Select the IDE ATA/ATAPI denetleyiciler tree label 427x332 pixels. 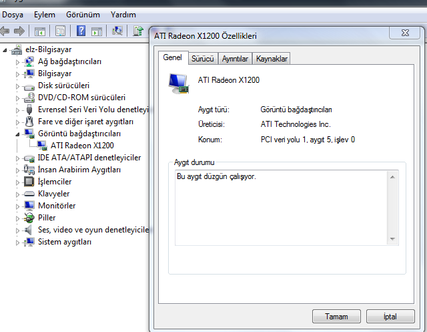[89, 158]
